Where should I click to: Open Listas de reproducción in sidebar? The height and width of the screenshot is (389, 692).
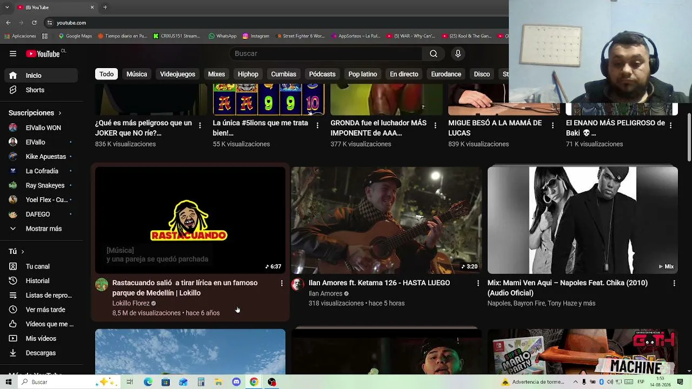(41, 296)
